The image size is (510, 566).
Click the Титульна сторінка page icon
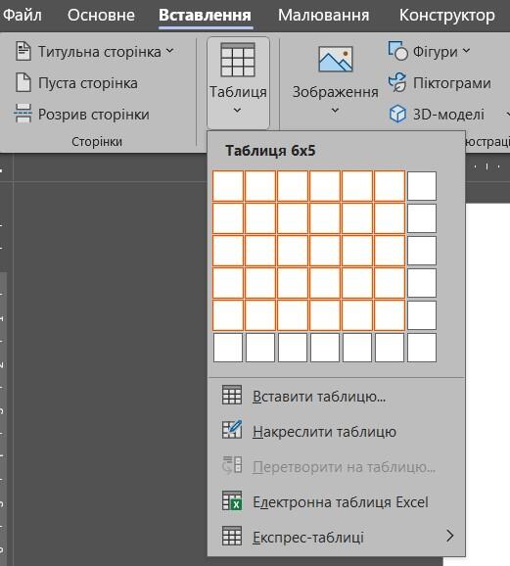pos(23,51)
